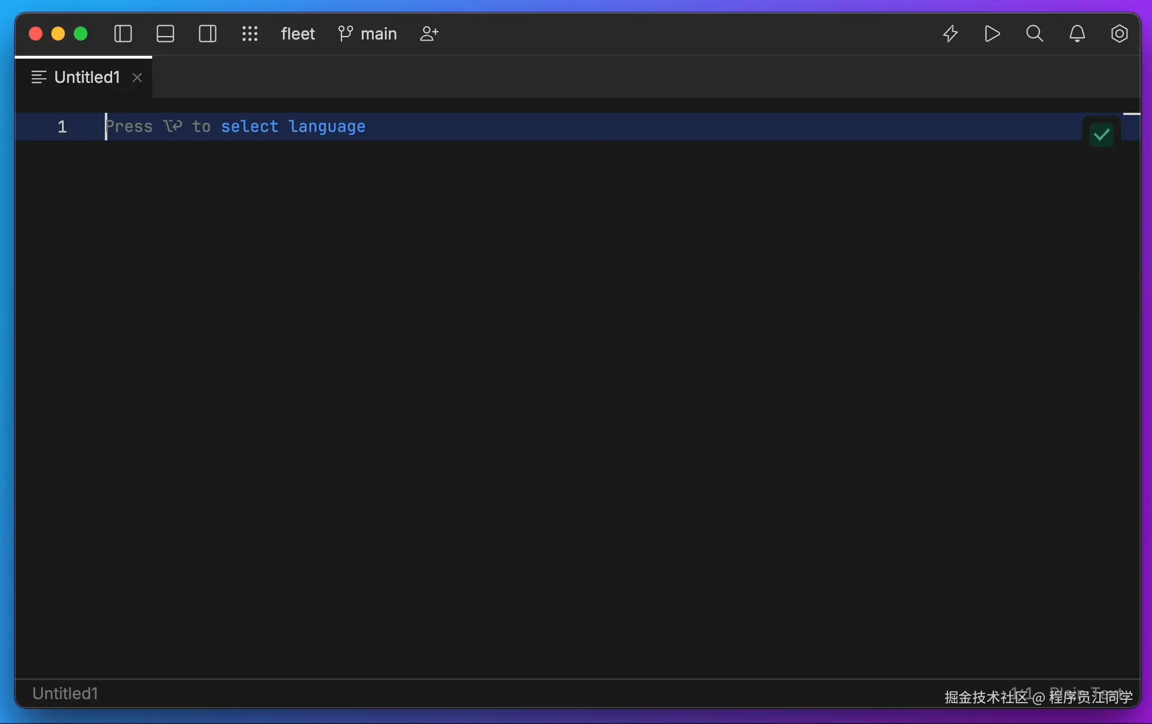Open the search magnifier icon
1152x724 pixels.
point(1034,34)
